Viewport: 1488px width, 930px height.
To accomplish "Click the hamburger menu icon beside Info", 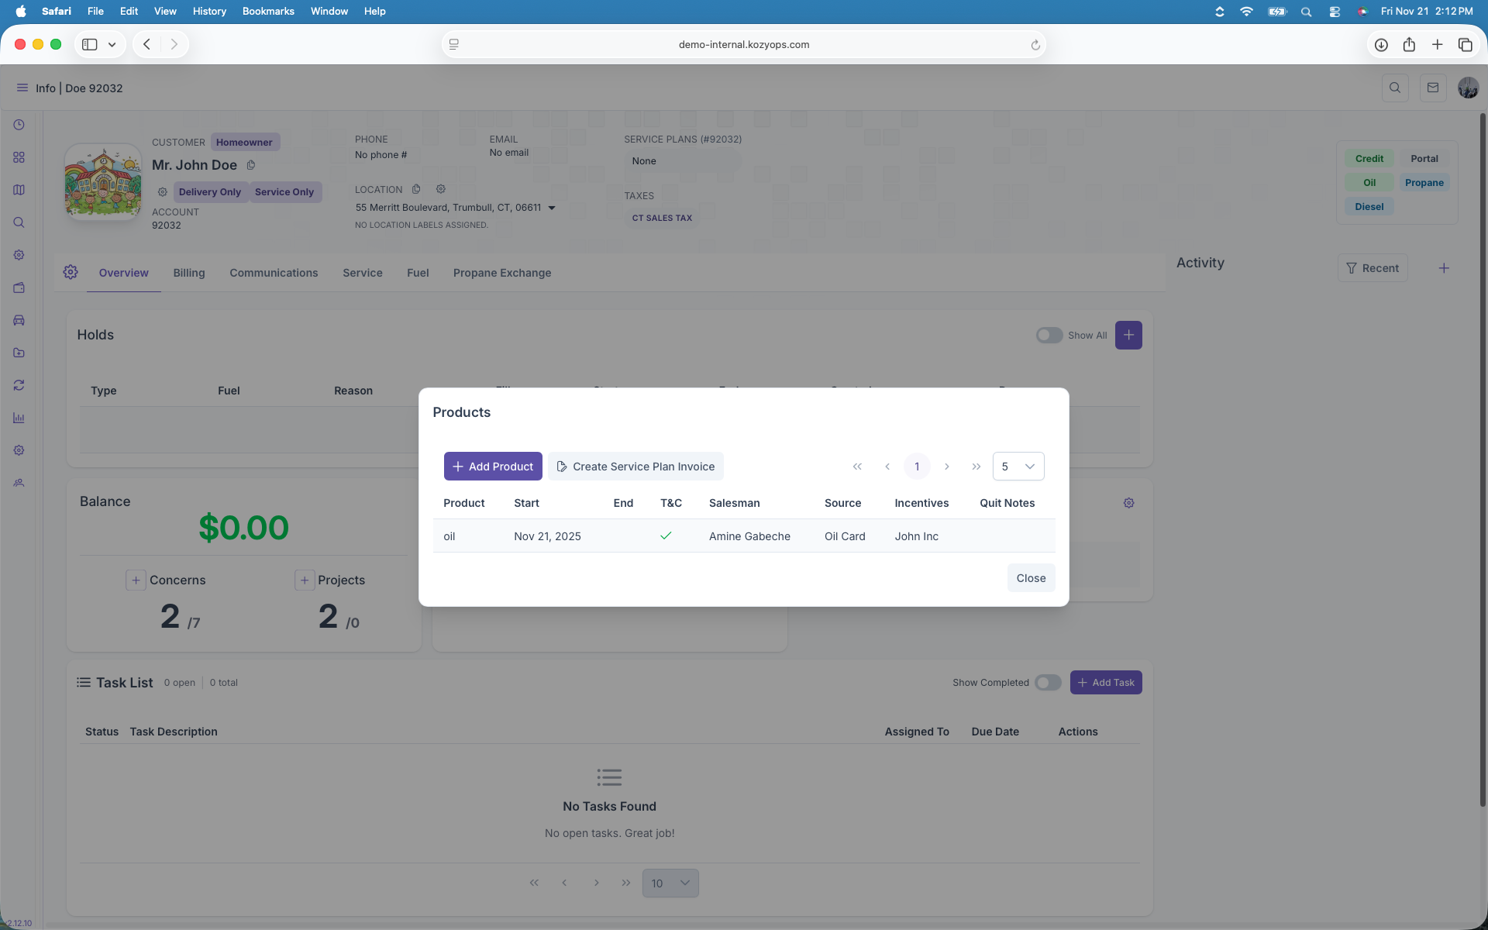I will pos(22,88).
